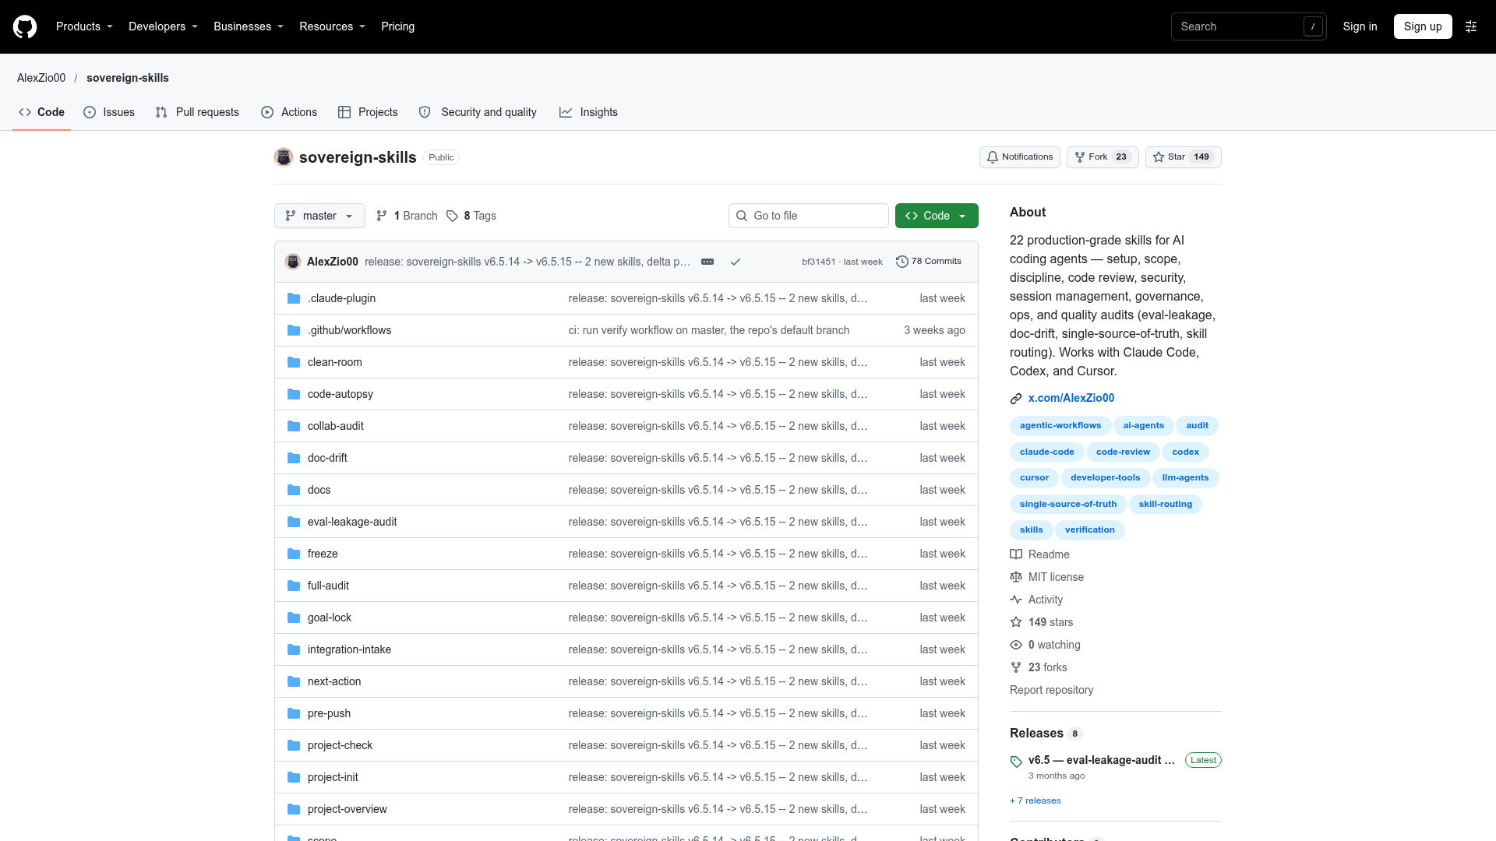Viewport: 1496px width, 841px height.
Task: Click the AlexZio00 avatar in the commit row
Action: pyautogui.click(x=293, y=262)
